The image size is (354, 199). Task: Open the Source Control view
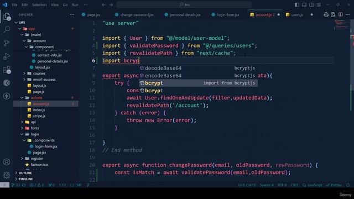coord(7,43)
